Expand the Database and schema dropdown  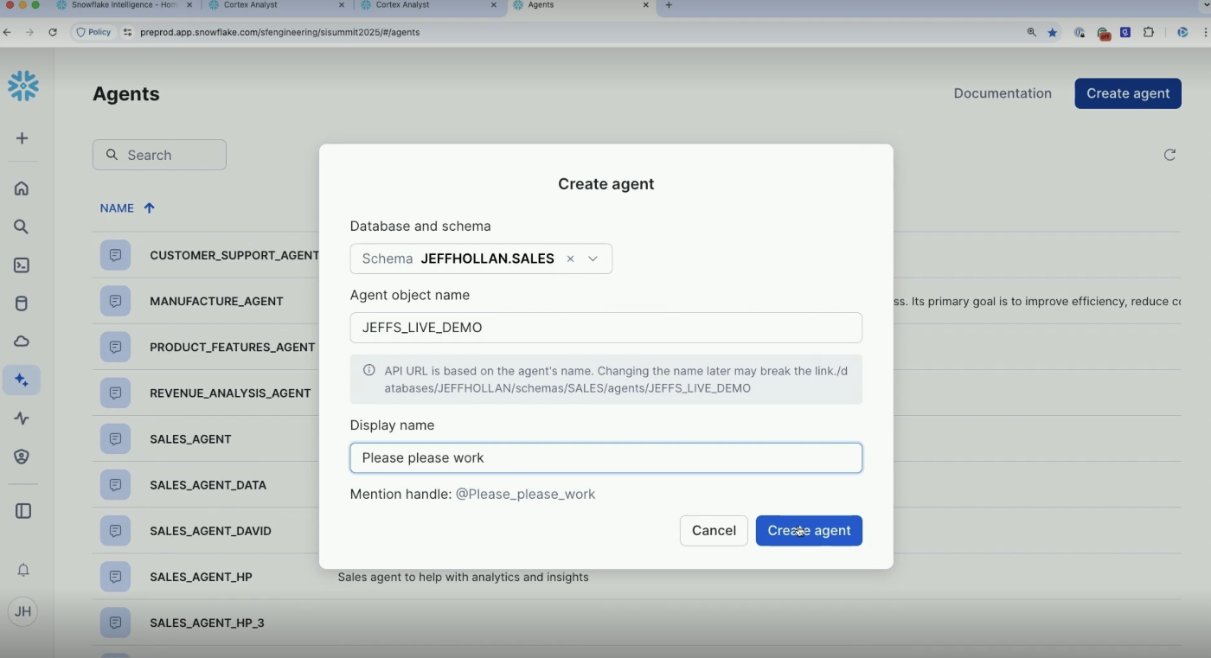click(593, 259)
